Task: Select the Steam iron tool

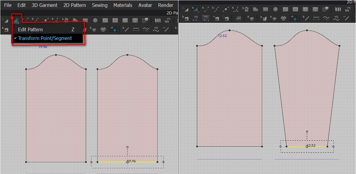Action: coord(238,18)
